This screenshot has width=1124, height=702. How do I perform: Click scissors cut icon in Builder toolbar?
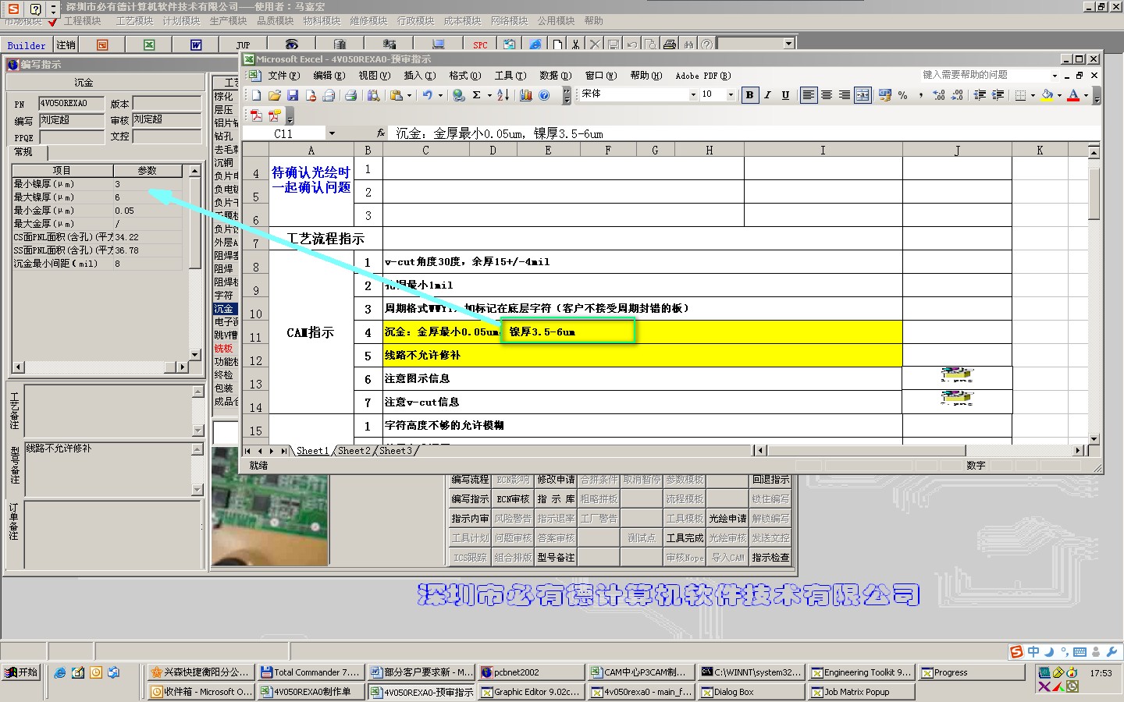point(575,44)
